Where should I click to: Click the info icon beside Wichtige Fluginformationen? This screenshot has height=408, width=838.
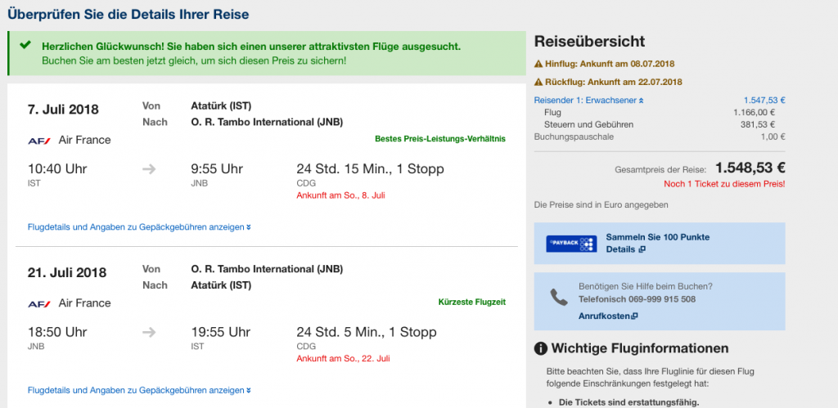[540, 349]
